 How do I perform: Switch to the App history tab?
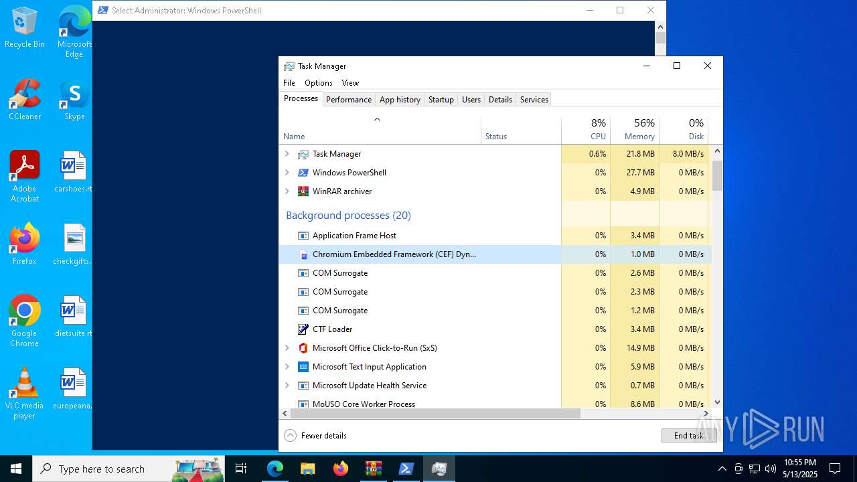400,100
